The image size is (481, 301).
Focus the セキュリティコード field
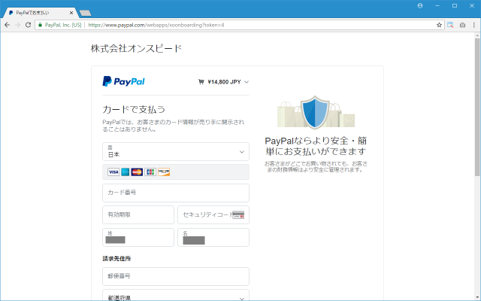(x=213, y=214)
